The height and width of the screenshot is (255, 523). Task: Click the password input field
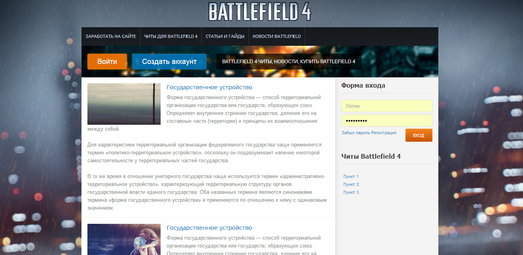(387, 120)
